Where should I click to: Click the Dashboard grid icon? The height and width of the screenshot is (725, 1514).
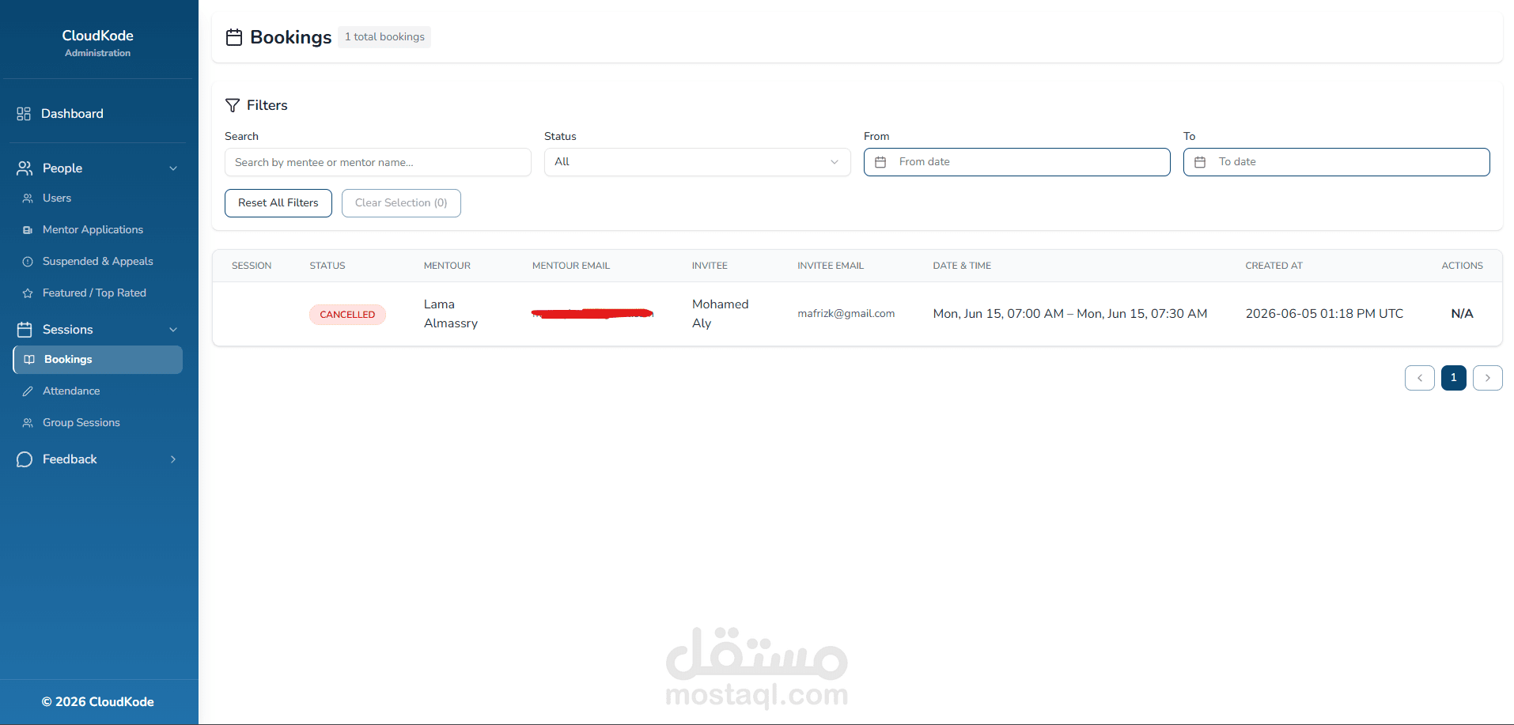(24, 114)
